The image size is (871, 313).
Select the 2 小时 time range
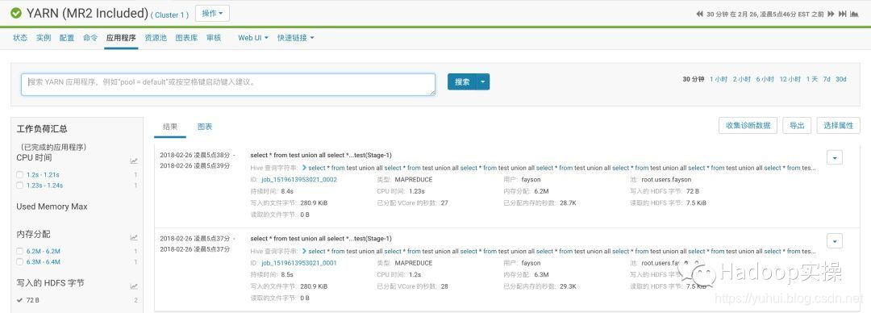[x=742, y=80]
